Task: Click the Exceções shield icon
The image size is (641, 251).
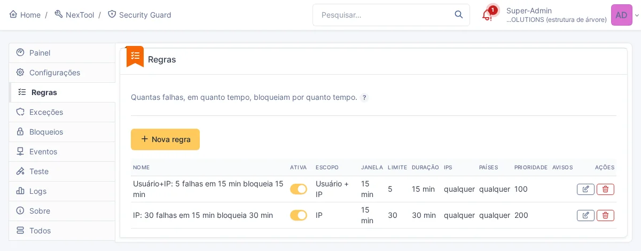Action: (x=20, y=112)
